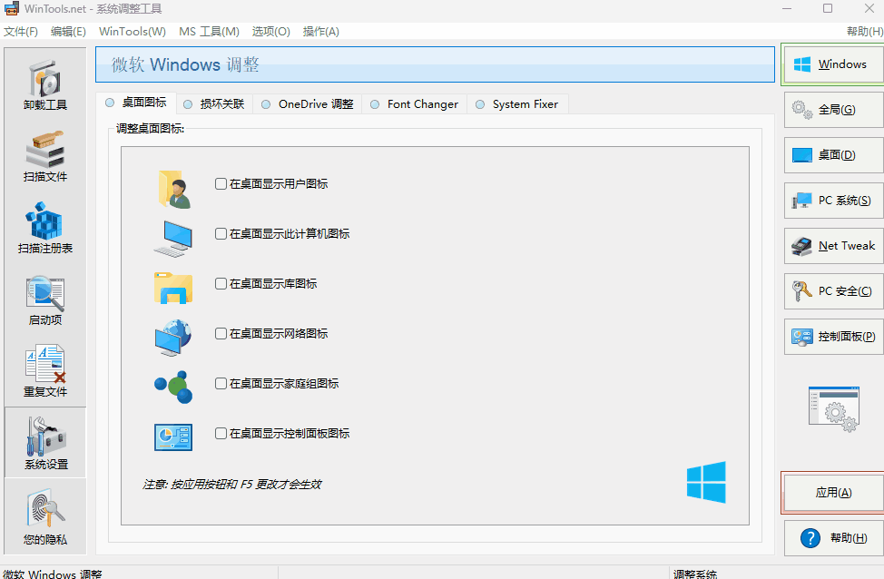Click the 调整桌面图标: group label
This screenshot has height=579, width=884.
(150, 129)
